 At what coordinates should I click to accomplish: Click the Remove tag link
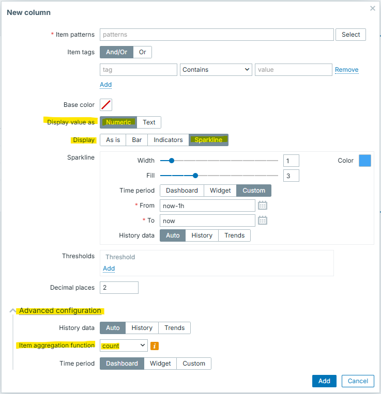tap(346, 70)
